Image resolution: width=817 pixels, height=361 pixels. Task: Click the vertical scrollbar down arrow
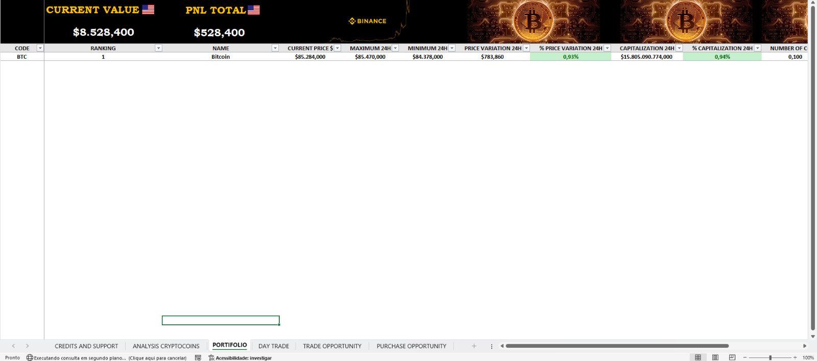[x=813, y=336]
